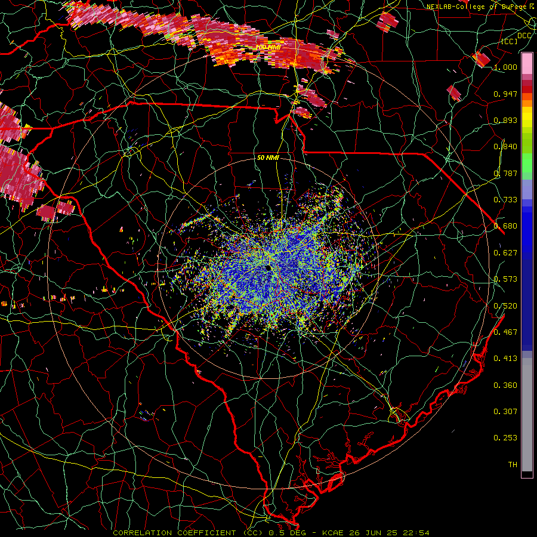537x537 pixels.
Task: Click the 0.573 color scale label
Action: [505, 279]
